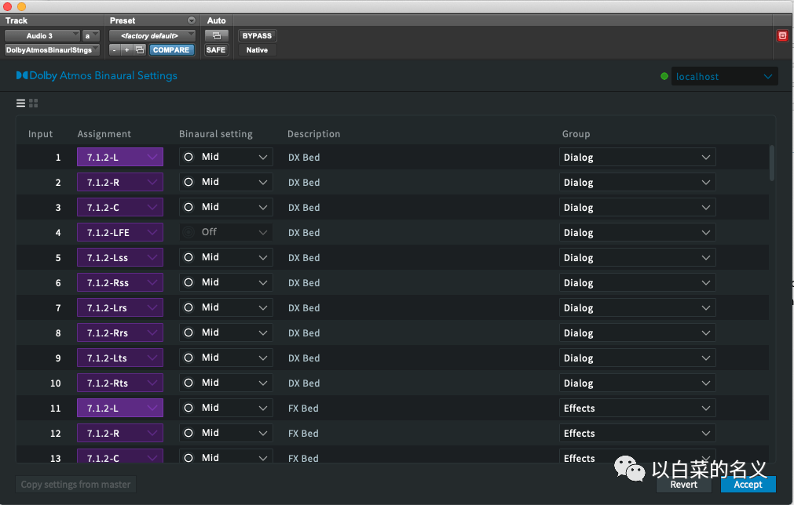Open Assignment dropdown 7.1.2-Rts
The width and height of the screenshot is (794, 505).
tap(120, 383)
